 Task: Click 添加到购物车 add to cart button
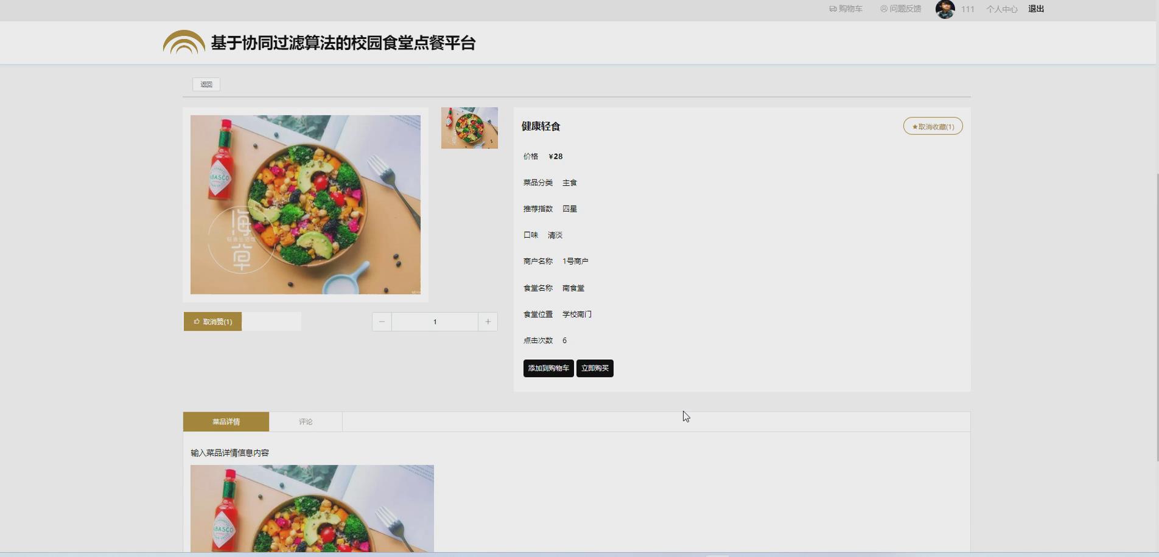pyautogui.click(x=548, y=368)
